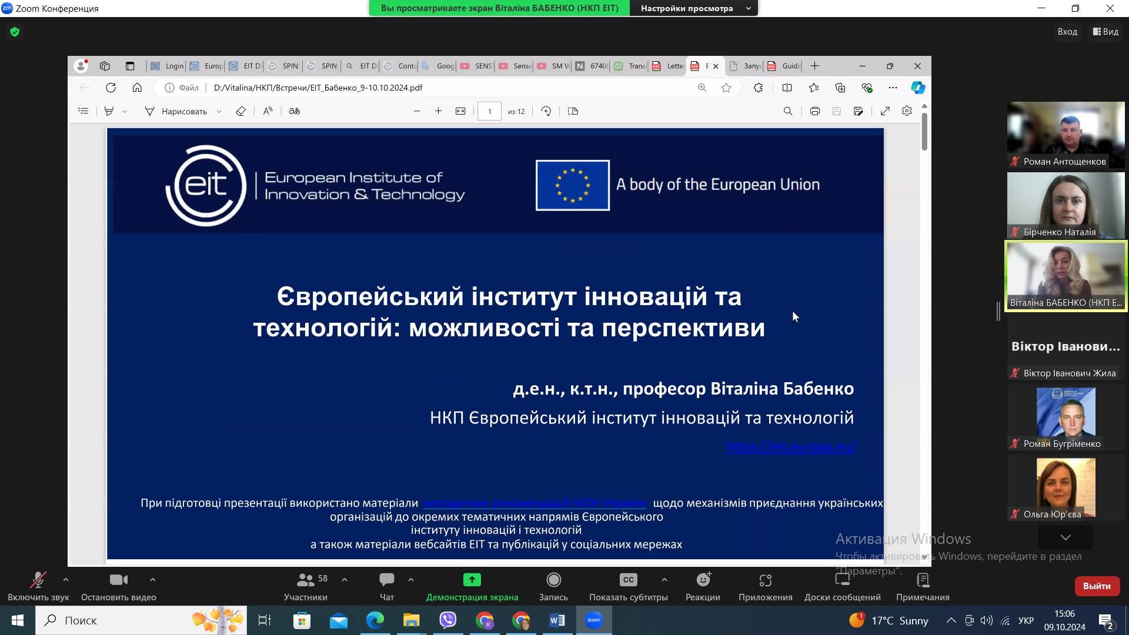Open the Вид view menu
Screen dimensions: 1129x635
click(x=1105, y=32)
